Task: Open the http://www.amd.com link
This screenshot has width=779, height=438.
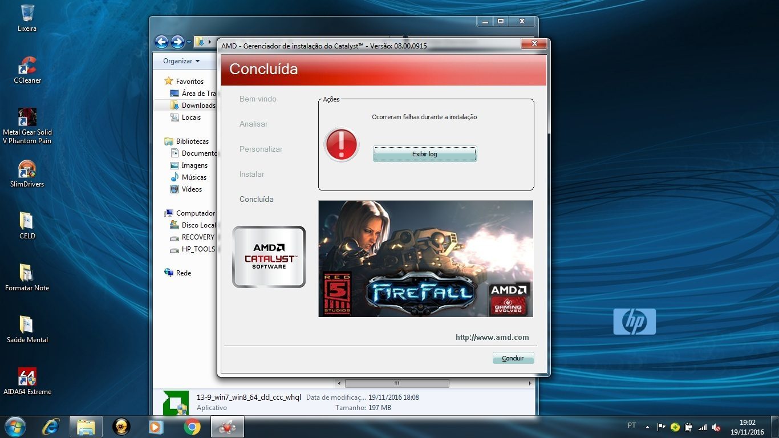Action: point(492,337)
